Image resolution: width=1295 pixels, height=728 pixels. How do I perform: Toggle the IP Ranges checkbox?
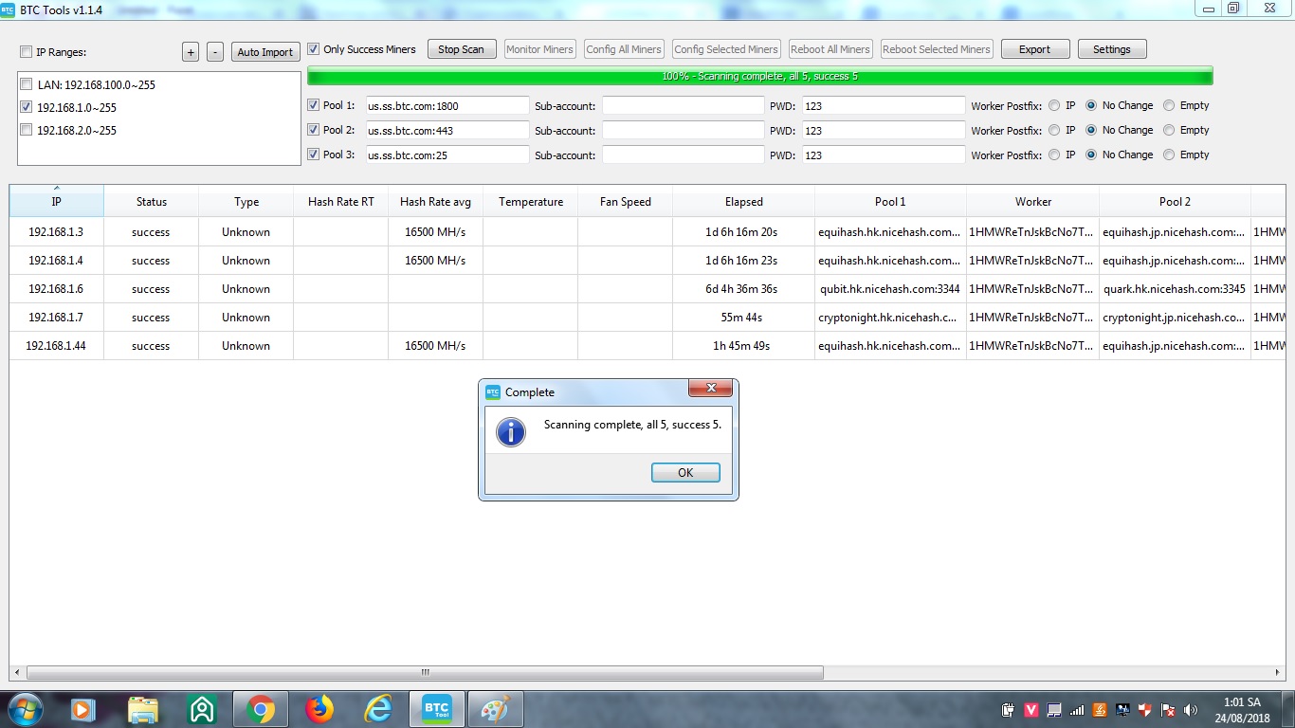click(x=27, y=52)
